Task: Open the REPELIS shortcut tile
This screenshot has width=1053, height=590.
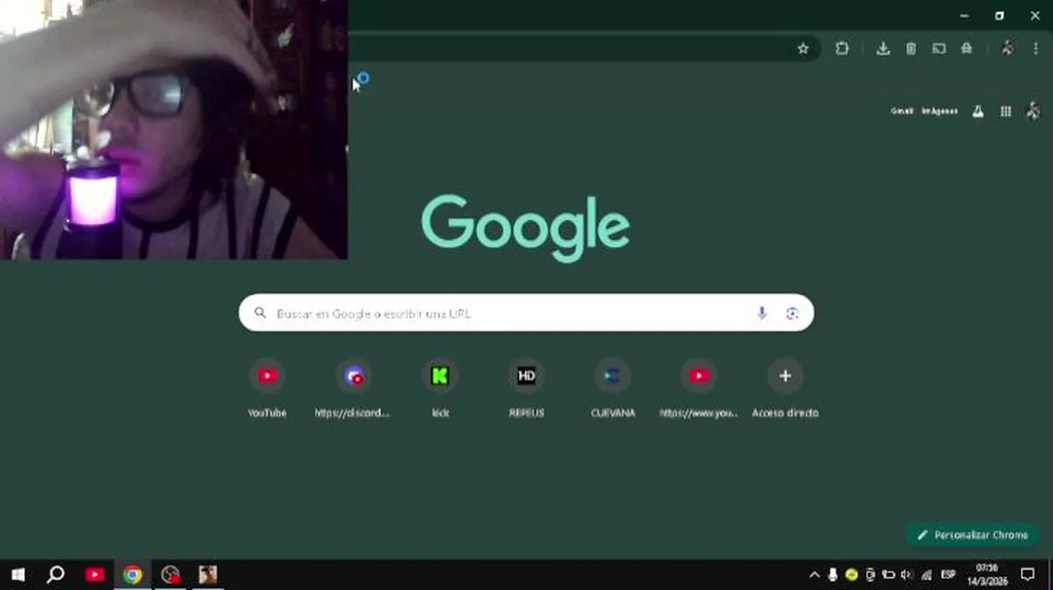Action: [x=526, y=389]
